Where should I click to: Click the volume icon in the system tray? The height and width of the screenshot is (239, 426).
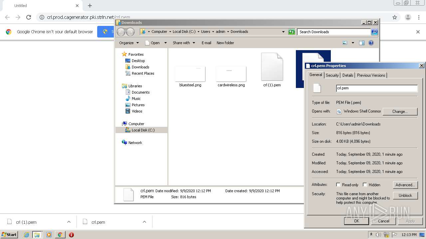pos(378,235)
